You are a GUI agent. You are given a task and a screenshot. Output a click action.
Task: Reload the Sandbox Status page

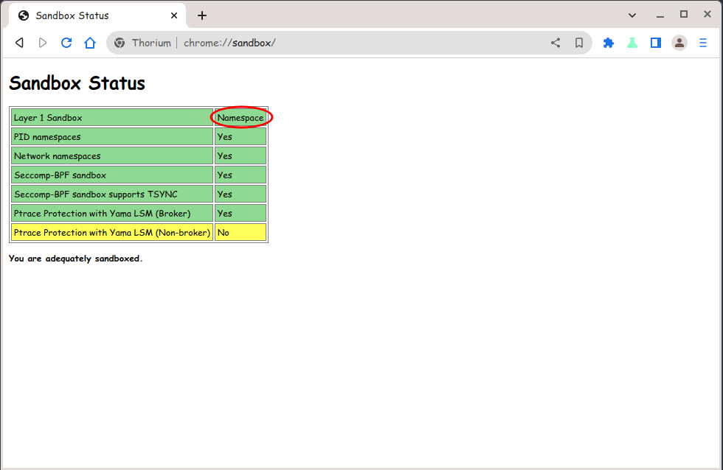pyautogui.click(x=66, y=43)
